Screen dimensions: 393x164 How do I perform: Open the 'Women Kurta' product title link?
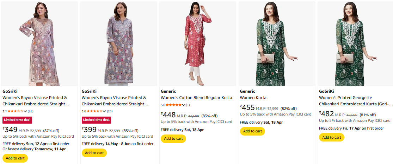click(253, 98)
